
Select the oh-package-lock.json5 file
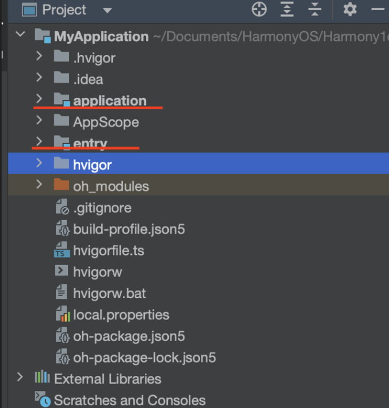pyautogui.click(x=144, y=358)
